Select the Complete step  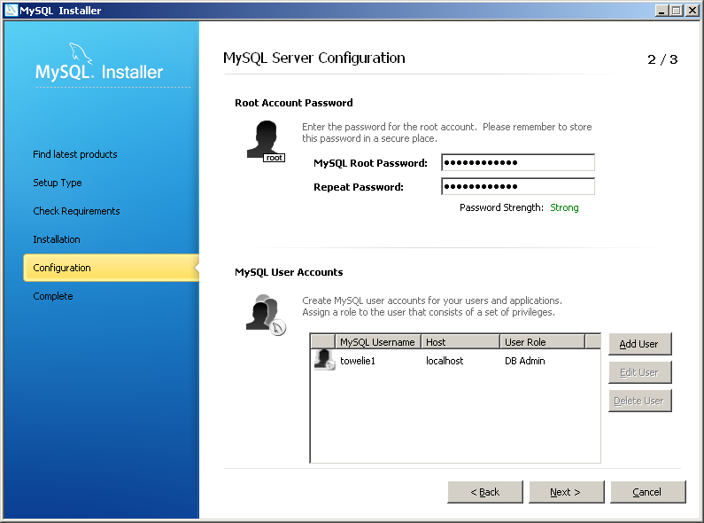point(53,296)
